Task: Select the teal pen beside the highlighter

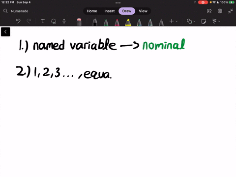Action: tap(139, 22)
